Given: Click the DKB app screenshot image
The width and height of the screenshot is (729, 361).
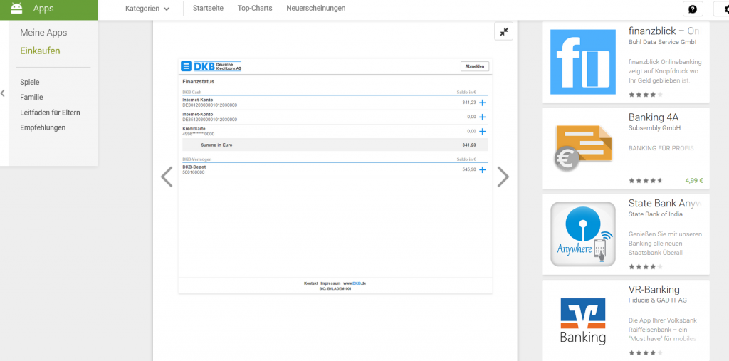Looking at the screenshot, I should tap(335, 176).
